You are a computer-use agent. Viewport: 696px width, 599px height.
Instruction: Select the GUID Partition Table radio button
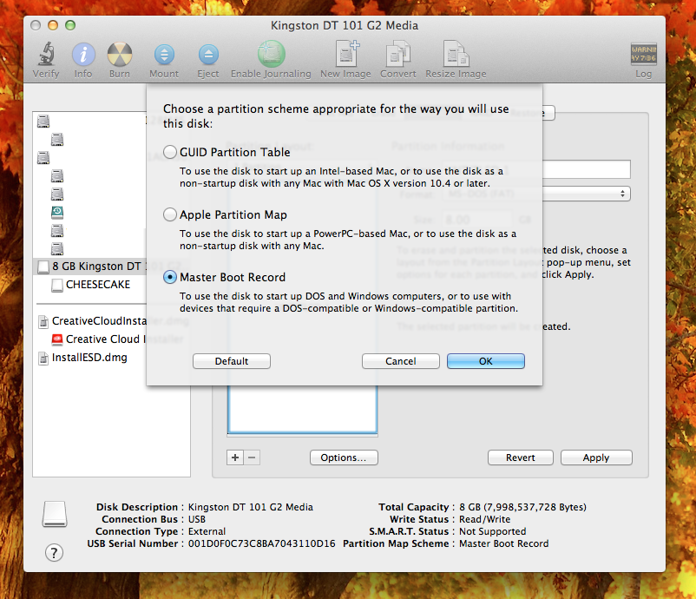169,152
